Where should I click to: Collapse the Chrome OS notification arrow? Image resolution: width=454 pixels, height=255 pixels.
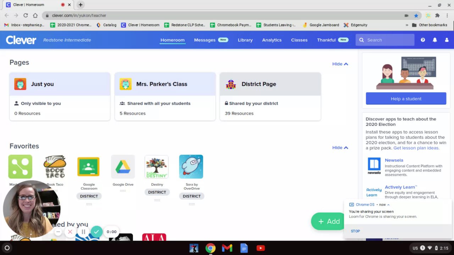388,205
